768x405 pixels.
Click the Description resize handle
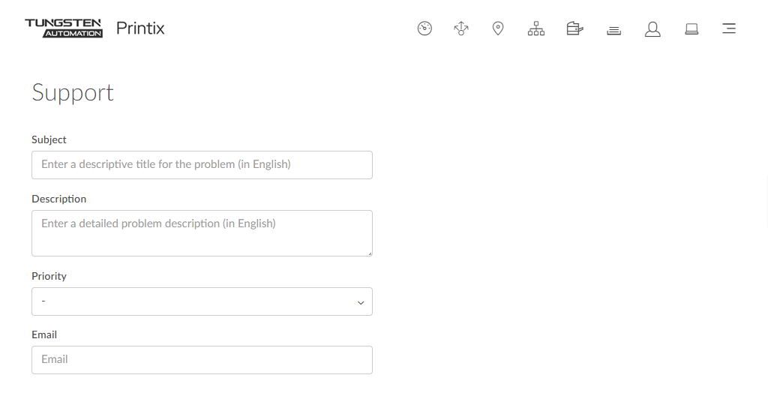pyautogui.click(x=369, y=253)
